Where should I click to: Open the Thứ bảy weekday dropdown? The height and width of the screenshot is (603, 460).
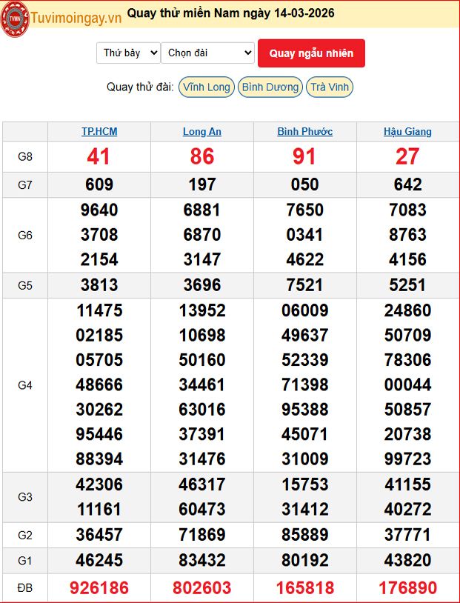[x=128, y=53]
